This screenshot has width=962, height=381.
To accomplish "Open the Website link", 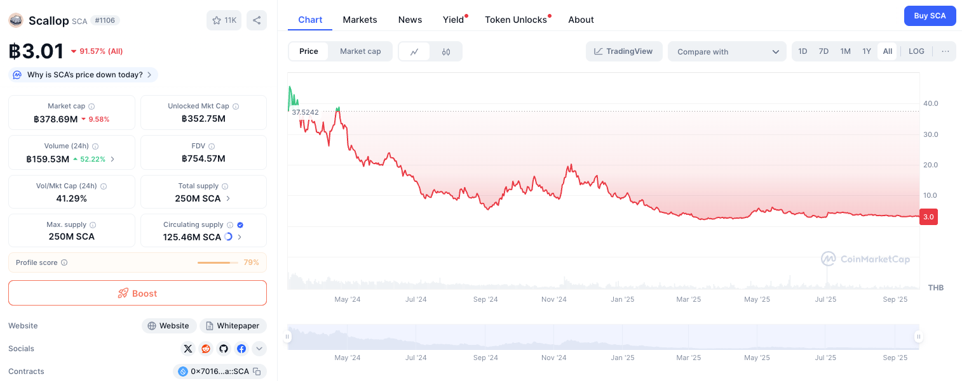I will pyautogui.click(x=169, y=326).
